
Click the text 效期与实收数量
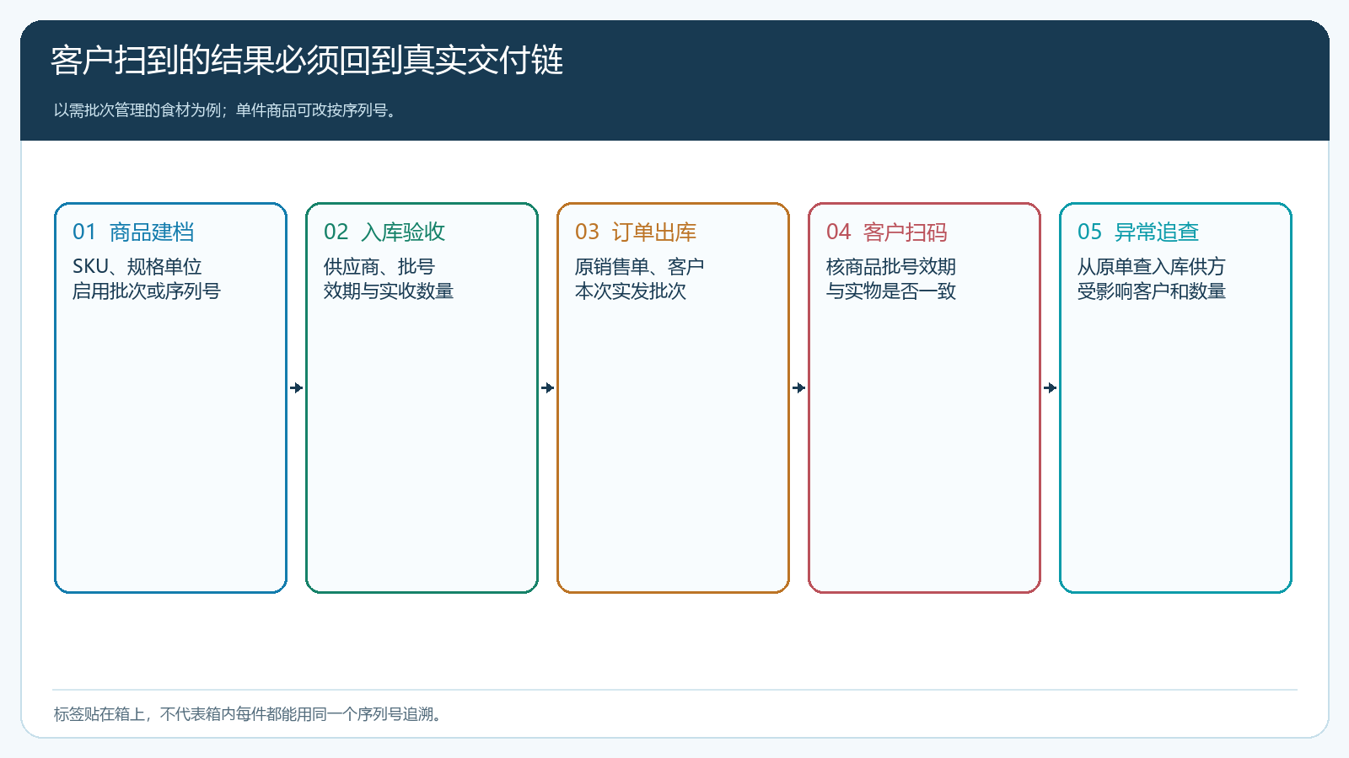click(x=389, y=291)
